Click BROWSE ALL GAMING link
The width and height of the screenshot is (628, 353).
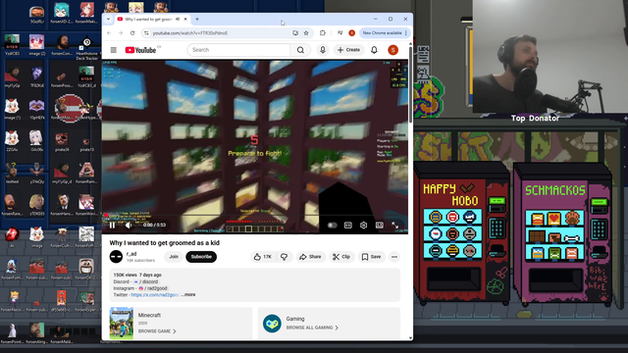[312, 328]
